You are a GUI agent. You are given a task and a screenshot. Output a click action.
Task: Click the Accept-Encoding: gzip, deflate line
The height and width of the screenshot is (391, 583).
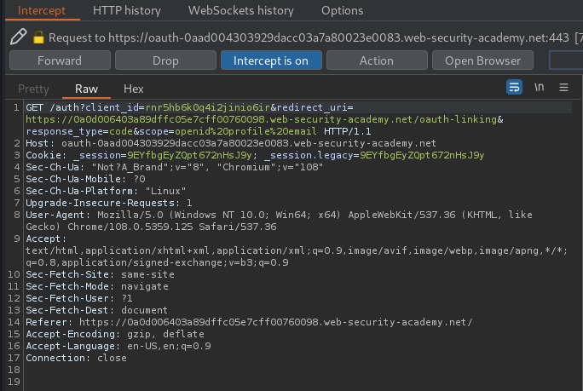click(x=115, y=334)
